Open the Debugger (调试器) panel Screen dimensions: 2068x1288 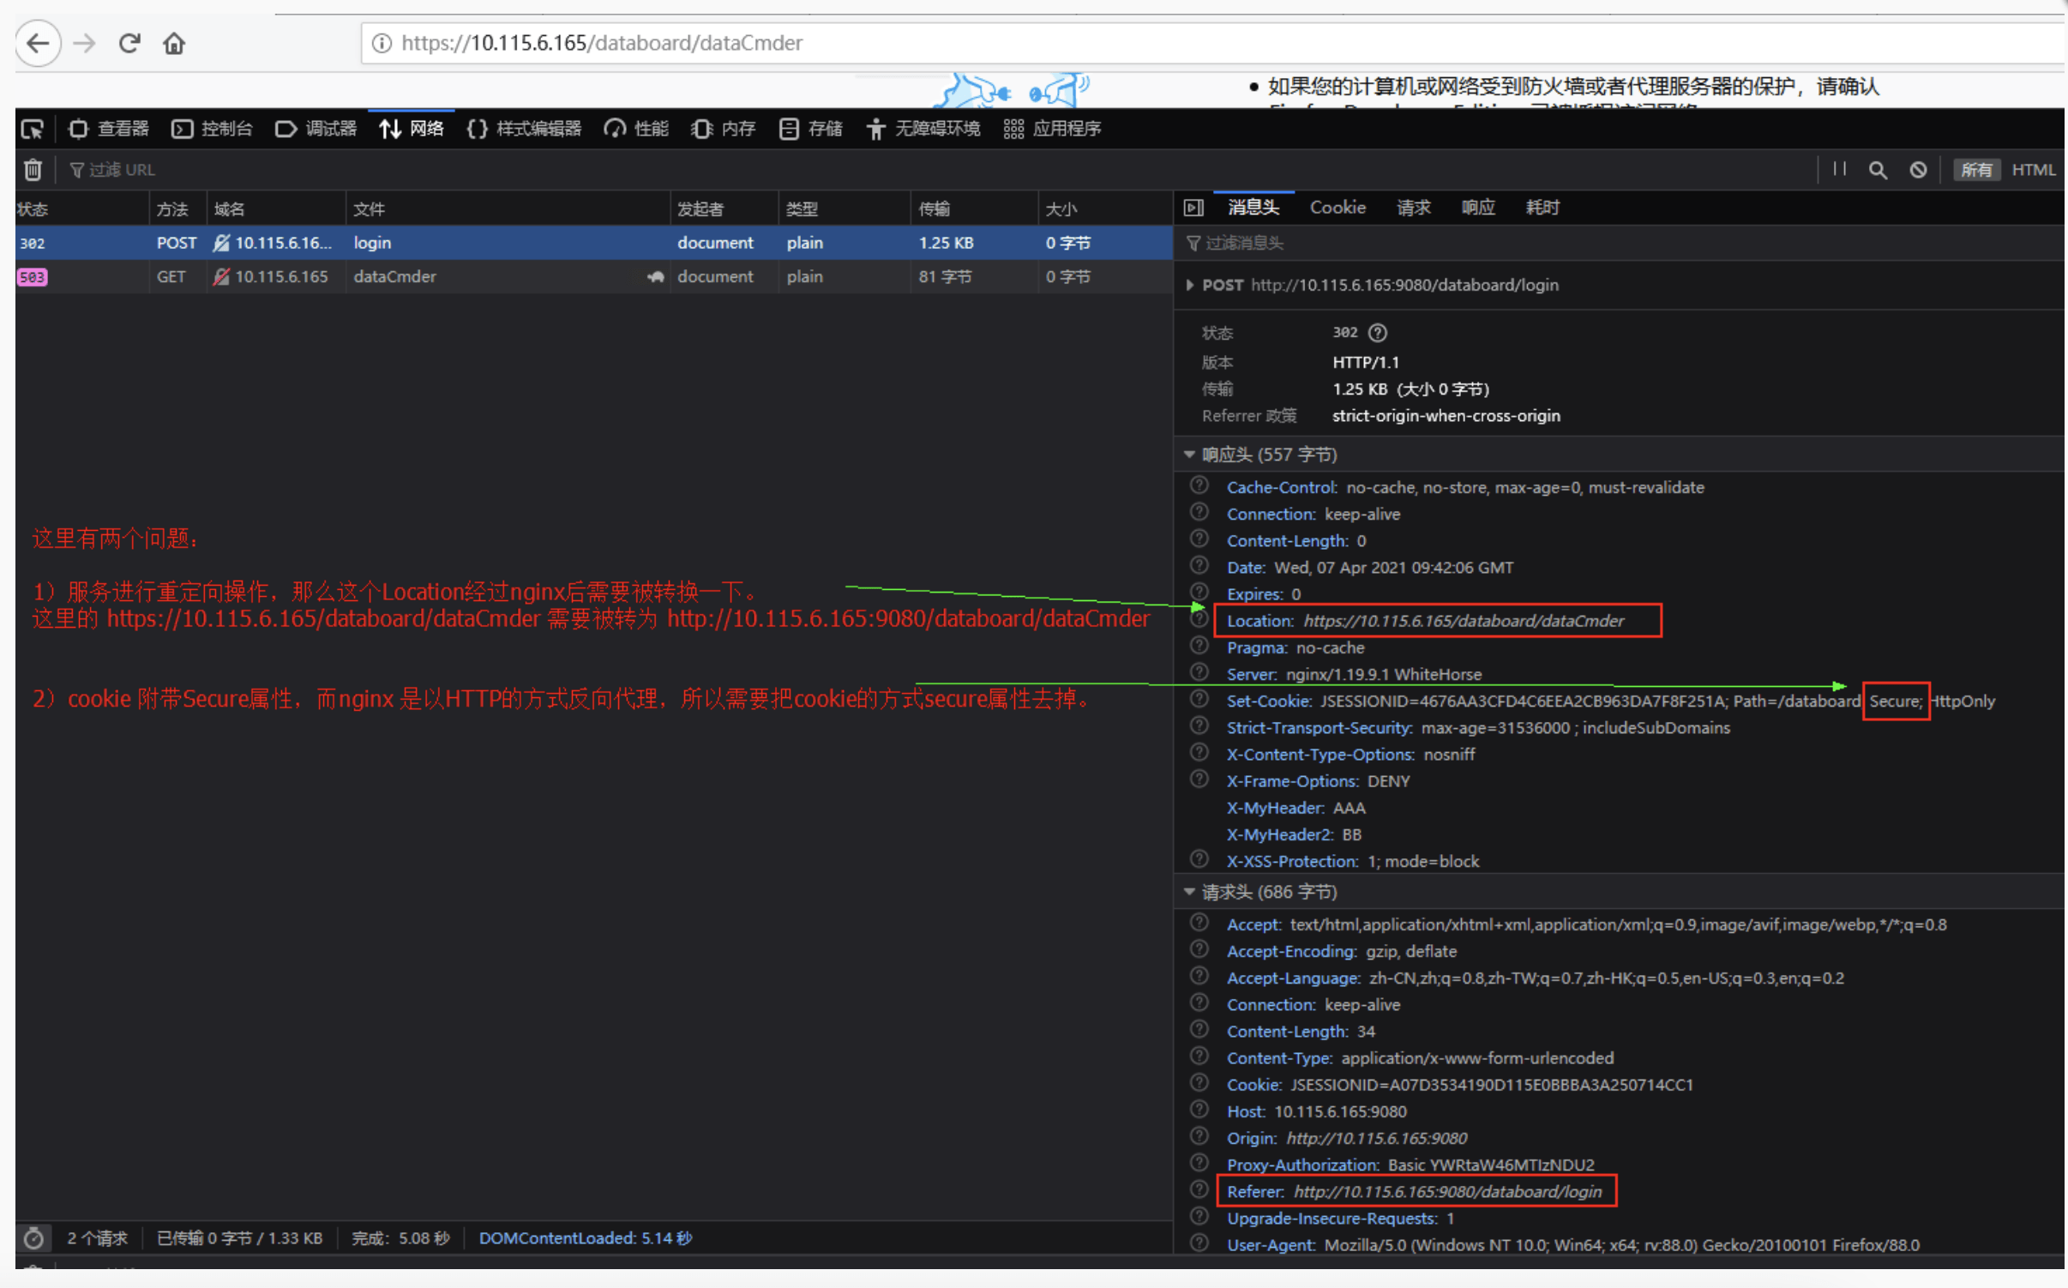pyautogui.click(x=316, y=129)
